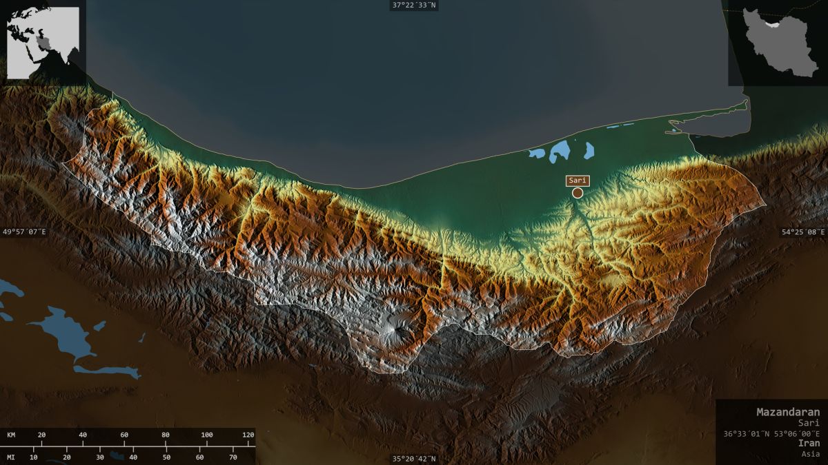Open the Iran country inset map
This screenshot has width=828, height=465.
(778, 42)
